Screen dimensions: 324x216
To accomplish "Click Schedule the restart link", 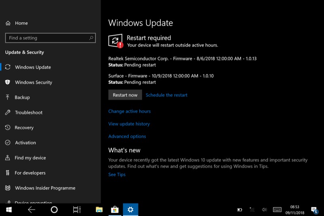I will [166, 95].
